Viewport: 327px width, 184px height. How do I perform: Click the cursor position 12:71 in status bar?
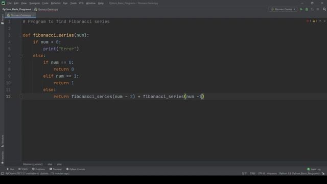[x=244, y=174]
